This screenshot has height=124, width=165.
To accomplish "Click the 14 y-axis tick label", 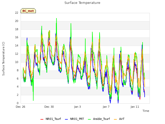I will 16,45.
